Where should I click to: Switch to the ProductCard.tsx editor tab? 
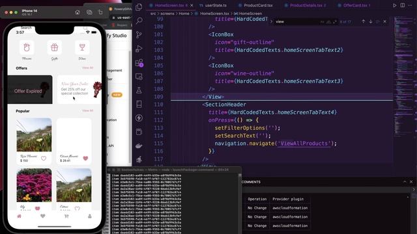[255, 5]
